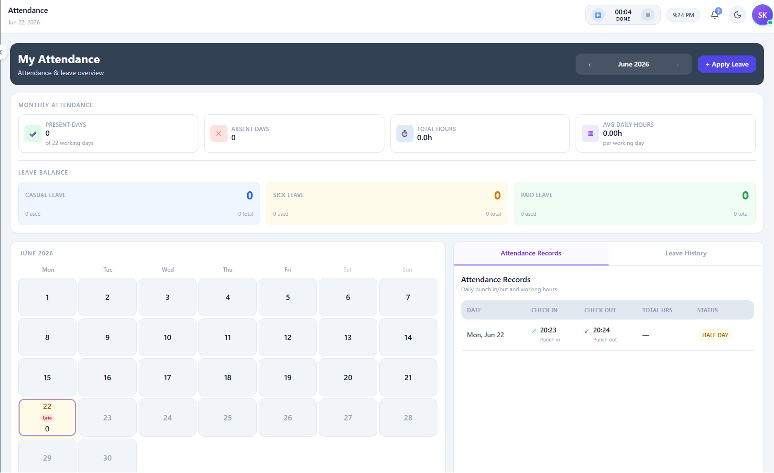Click the 20:23 punch in time
The image size is (774, 473).
point(548,330)
